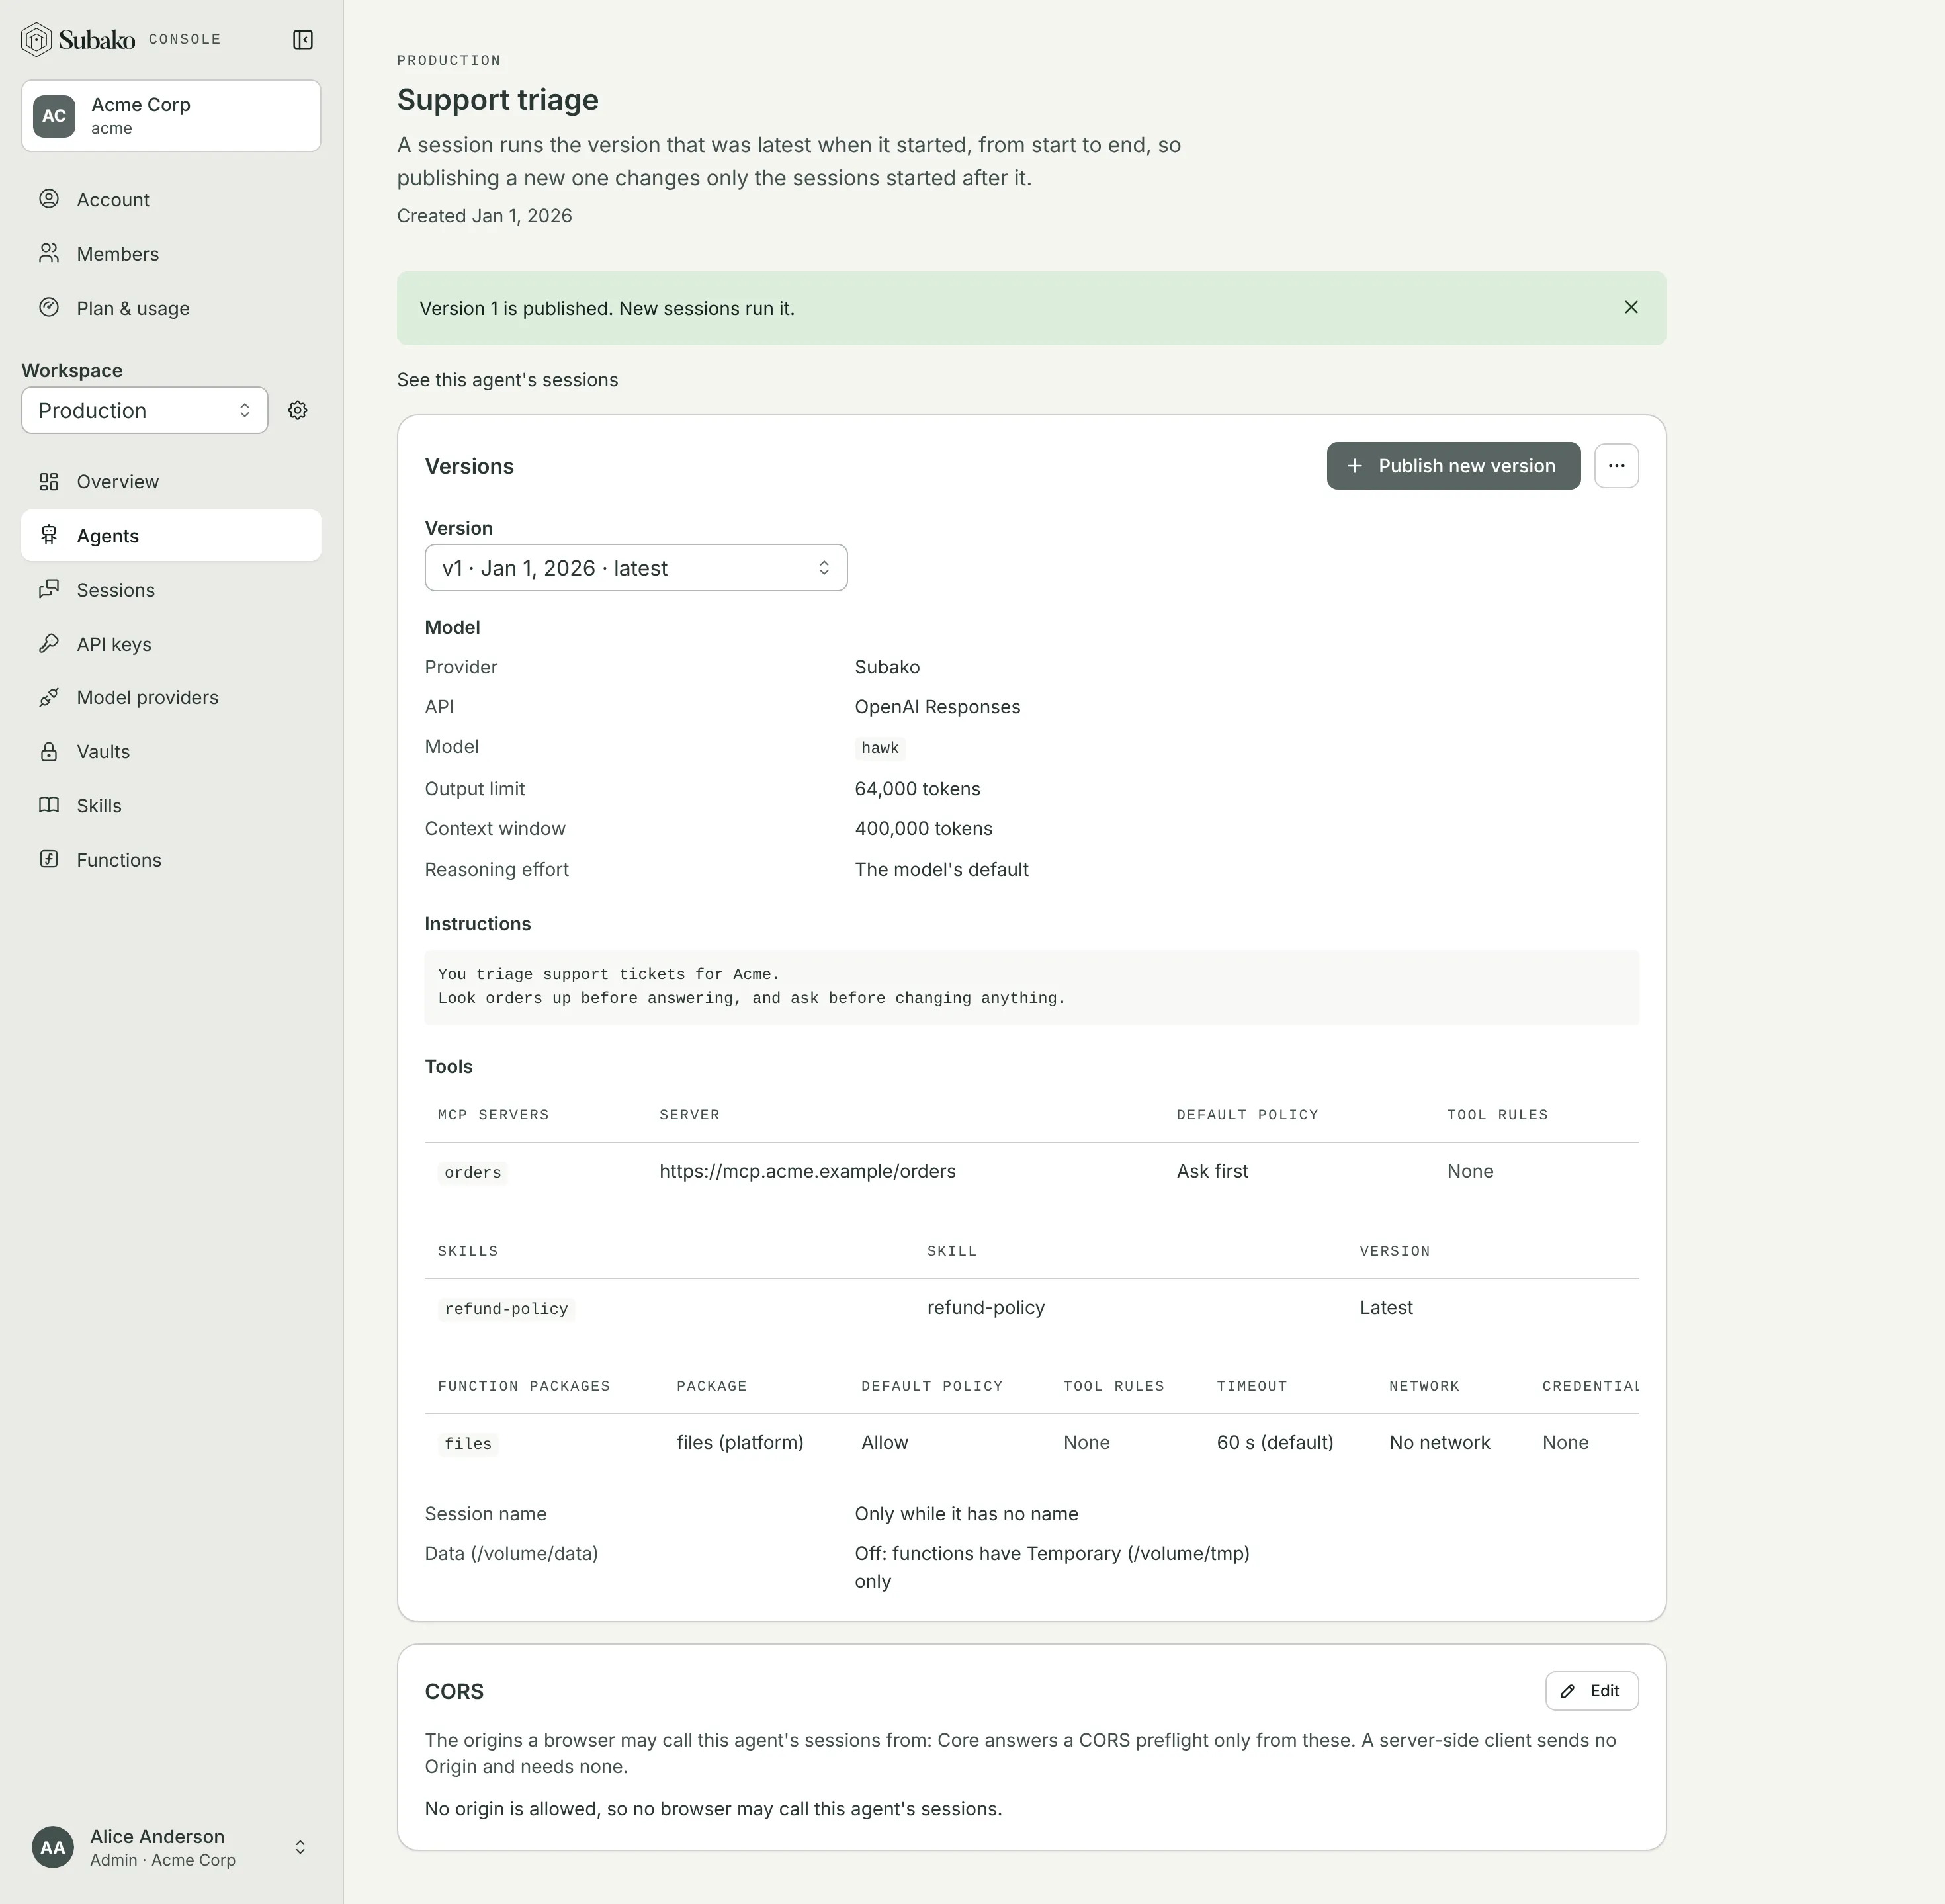Click the No network cell

1439,1442
